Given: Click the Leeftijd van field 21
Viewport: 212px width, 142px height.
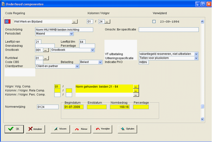Looking at the screenshot, I should click(38, 42).
